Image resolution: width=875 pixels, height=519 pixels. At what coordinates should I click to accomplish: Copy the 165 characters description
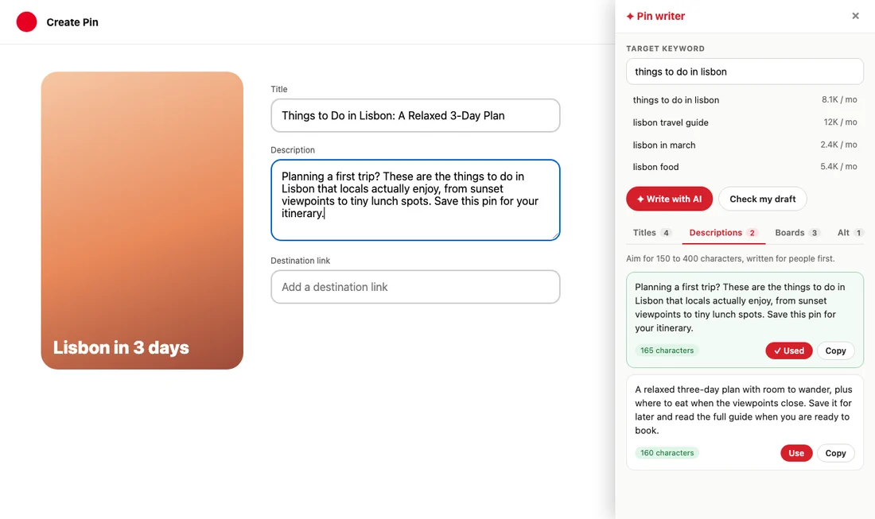click(x=835, y=351)
